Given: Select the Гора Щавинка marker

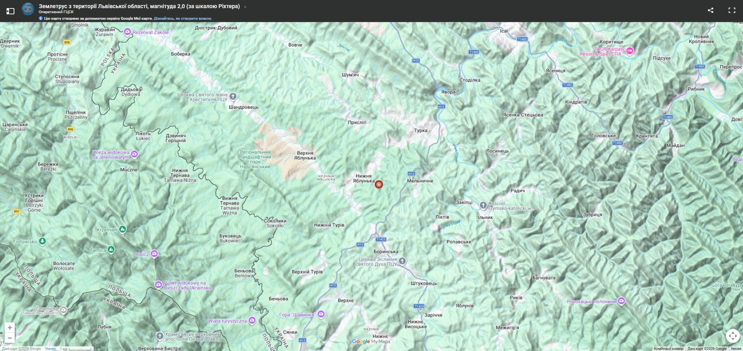Looking at the screenshot, I should click(x=321, y=314).
